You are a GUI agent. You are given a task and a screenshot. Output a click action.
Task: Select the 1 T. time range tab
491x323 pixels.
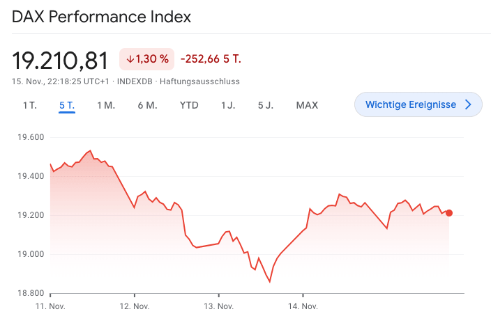pos(29,105)
